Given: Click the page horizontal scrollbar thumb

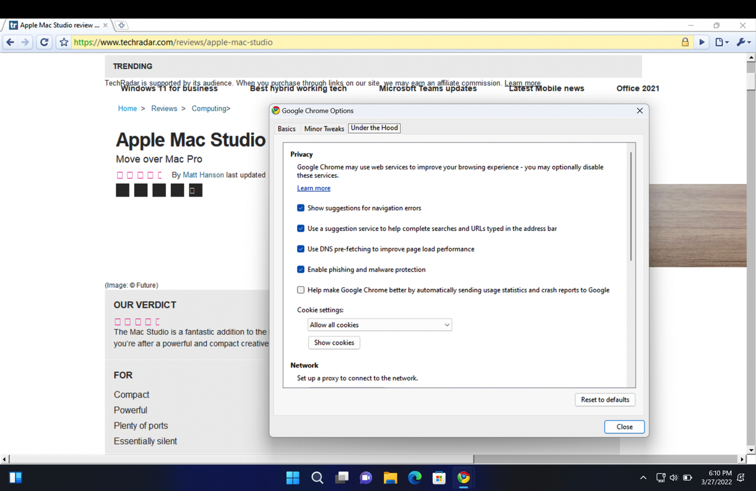Looking at the screenshot, I should click(x=242, y=459).
